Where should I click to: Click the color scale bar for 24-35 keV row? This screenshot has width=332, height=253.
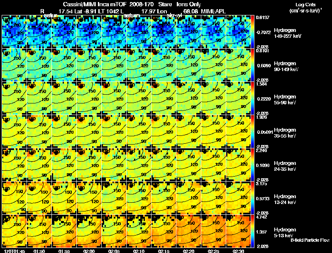(252, 165)
